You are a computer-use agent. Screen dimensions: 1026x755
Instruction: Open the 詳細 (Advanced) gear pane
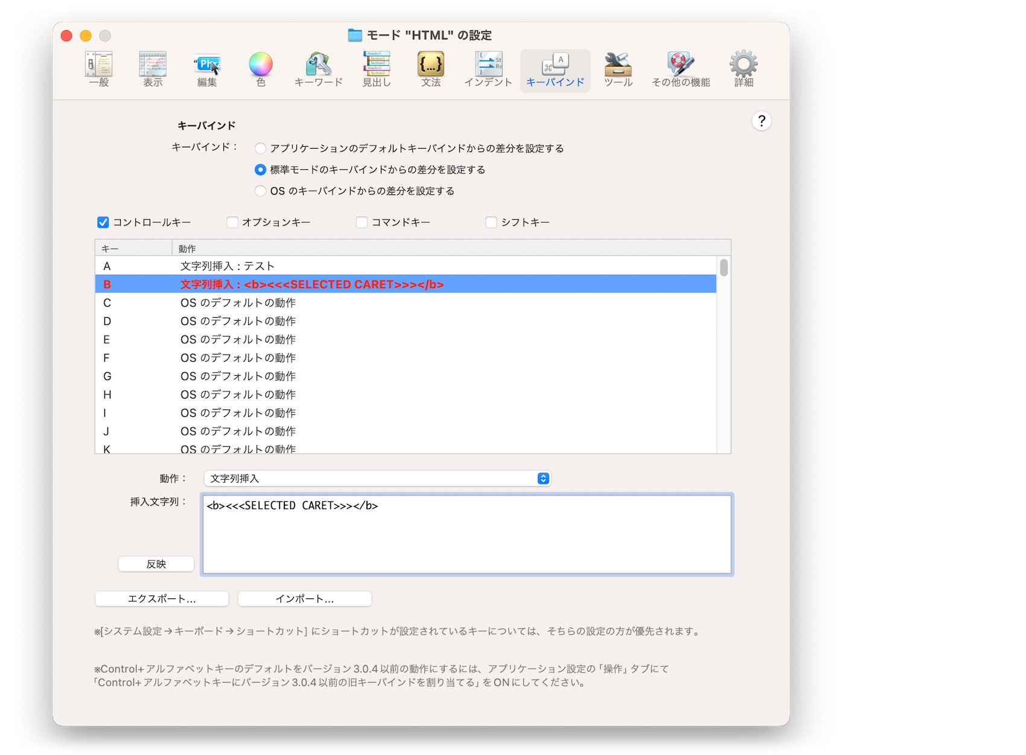click(x=744, y=69)
